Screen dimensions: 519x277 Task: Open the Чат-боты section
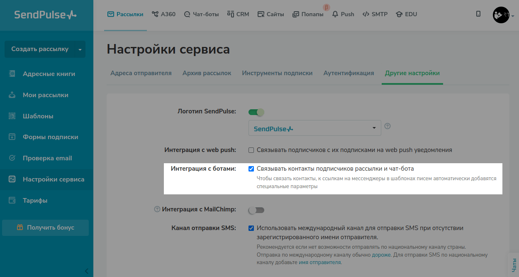[201, 14]
